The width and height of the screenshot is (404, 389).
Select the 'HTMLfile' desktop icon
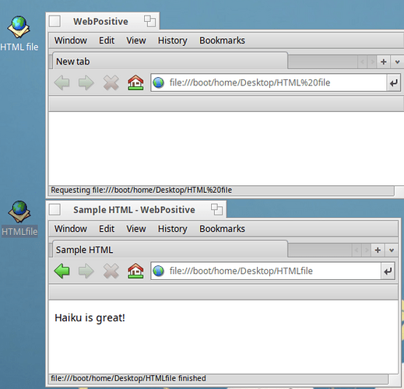19,219
